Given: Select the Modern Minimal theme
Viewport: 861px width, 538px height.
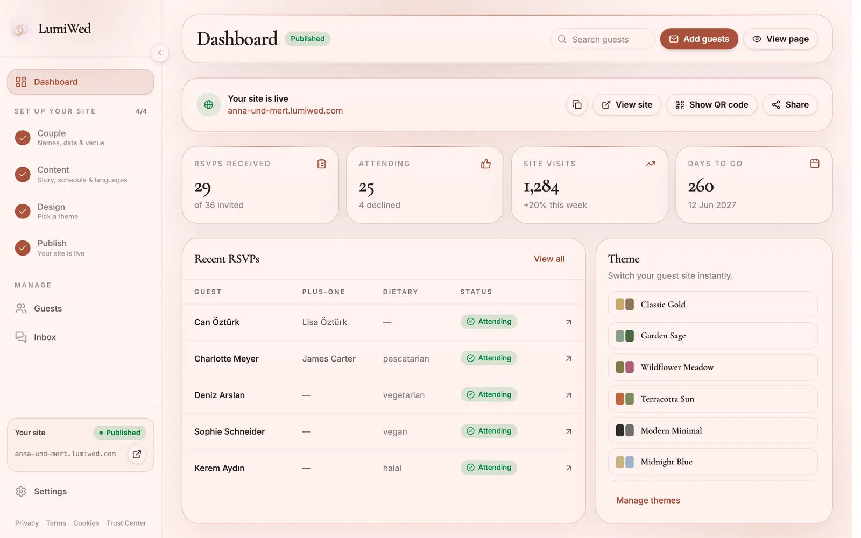Looking at the screenshot, I should click(x=712, y=430).
